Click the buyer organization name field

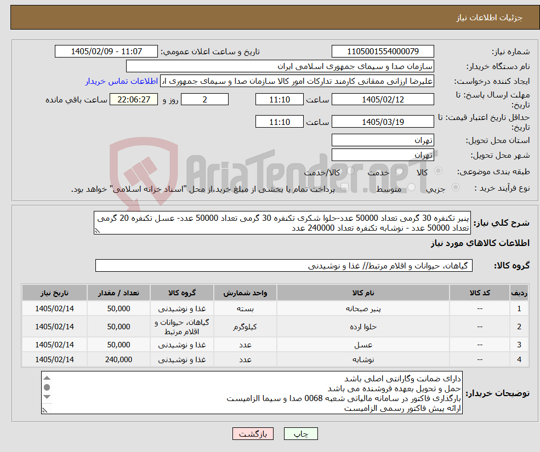(280, 66)
